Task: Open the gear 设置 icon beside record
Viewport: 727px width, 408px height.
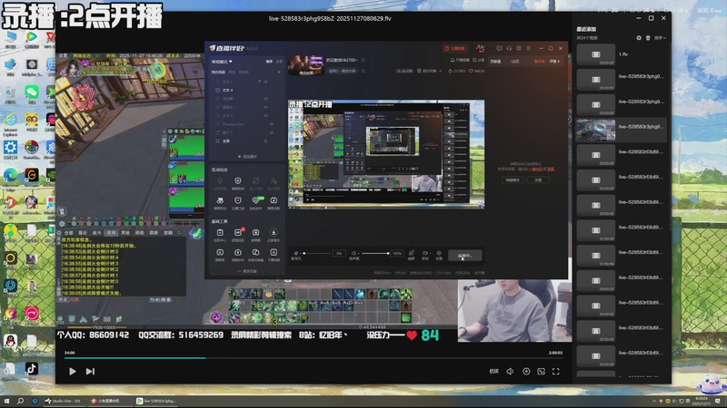Action: (439, 255)
